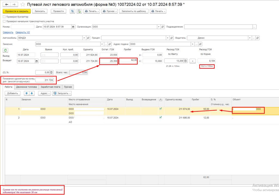Screen dimensions: 279x195
Task: Open the calendar for the Дата field
Action: tap(73, 27)
